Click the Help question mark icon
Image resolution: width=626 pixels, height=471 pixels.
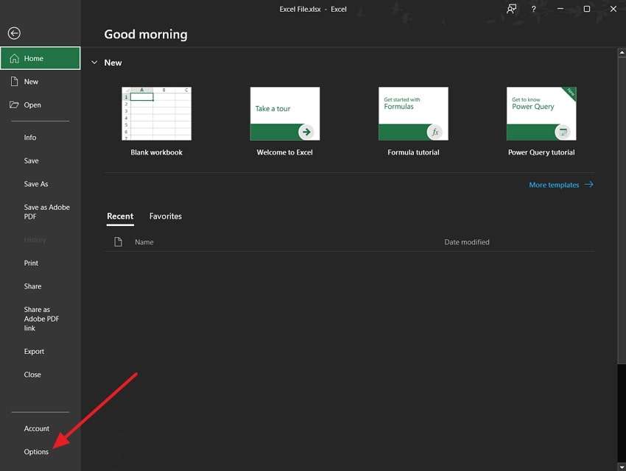[x=534, y=9]
